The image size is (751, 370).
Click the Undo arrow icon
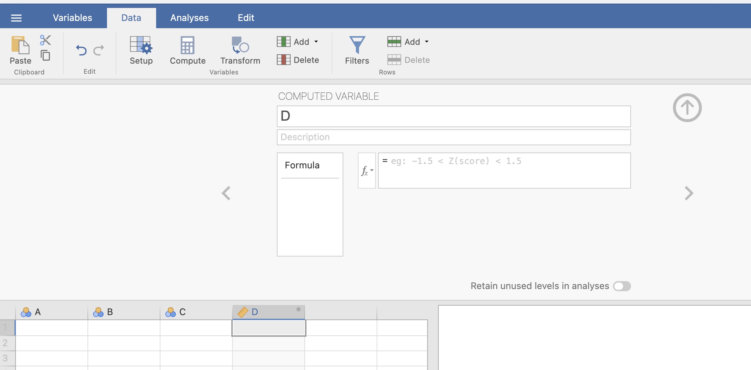[x=81, y=50]
